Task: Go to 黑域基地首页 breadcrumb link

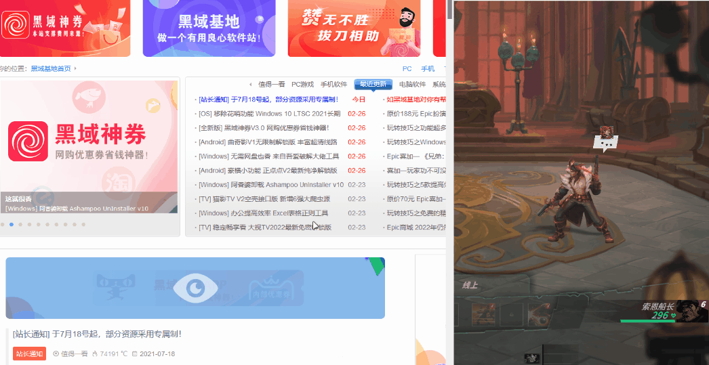Action: coord(51,68)
